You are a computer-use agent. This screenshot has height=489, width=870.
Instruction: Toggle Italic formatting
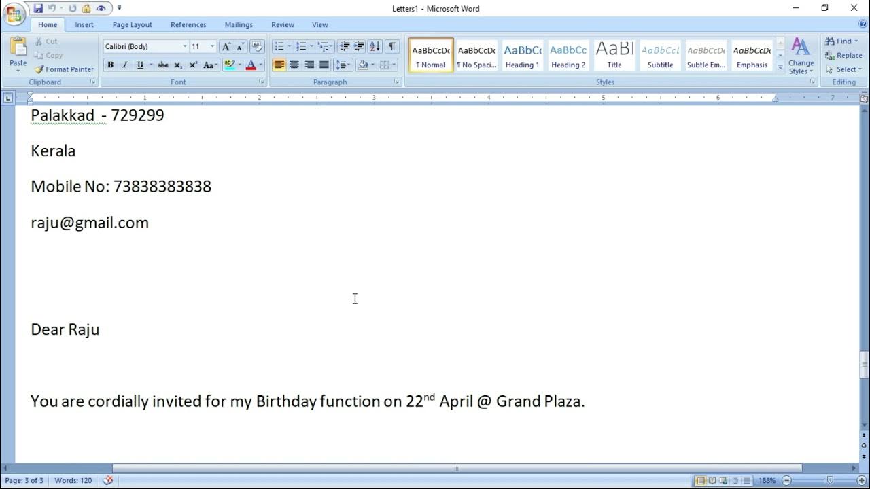point(125,65)
